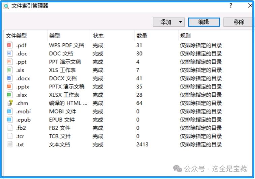Select the .pdf row label
Viewport: 255px width, 179px height.
21,45
